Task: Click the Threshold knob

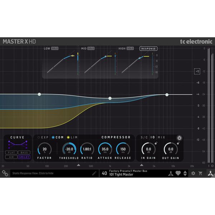Action: [x=69, y=149]
